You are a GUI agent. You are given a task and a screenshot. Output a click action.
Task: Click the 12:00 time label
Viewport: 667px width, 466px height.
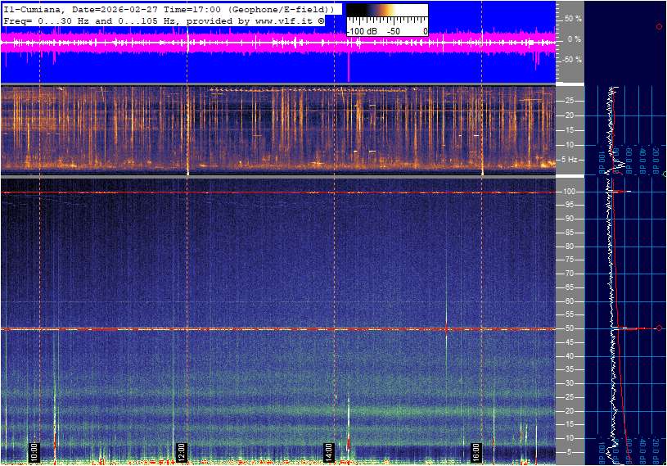182,451
